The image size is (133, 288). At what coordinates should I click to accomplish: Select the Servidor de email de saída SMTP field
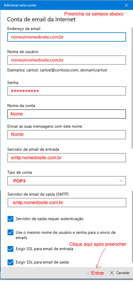tap(67, 203)
